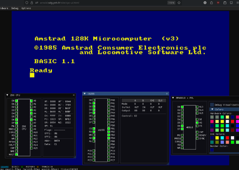Click the 'TRACK:0' status bar text

(47, 167)
